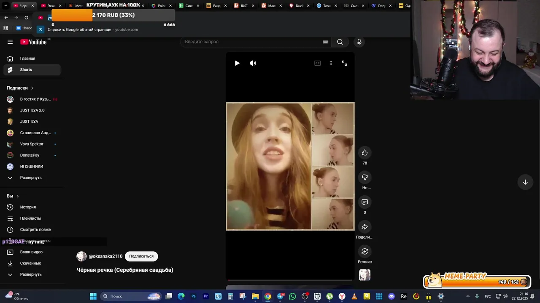Screen dimensions: 540x303
Task: Open Смотреть позже in the sidebar
Action: 32,229
